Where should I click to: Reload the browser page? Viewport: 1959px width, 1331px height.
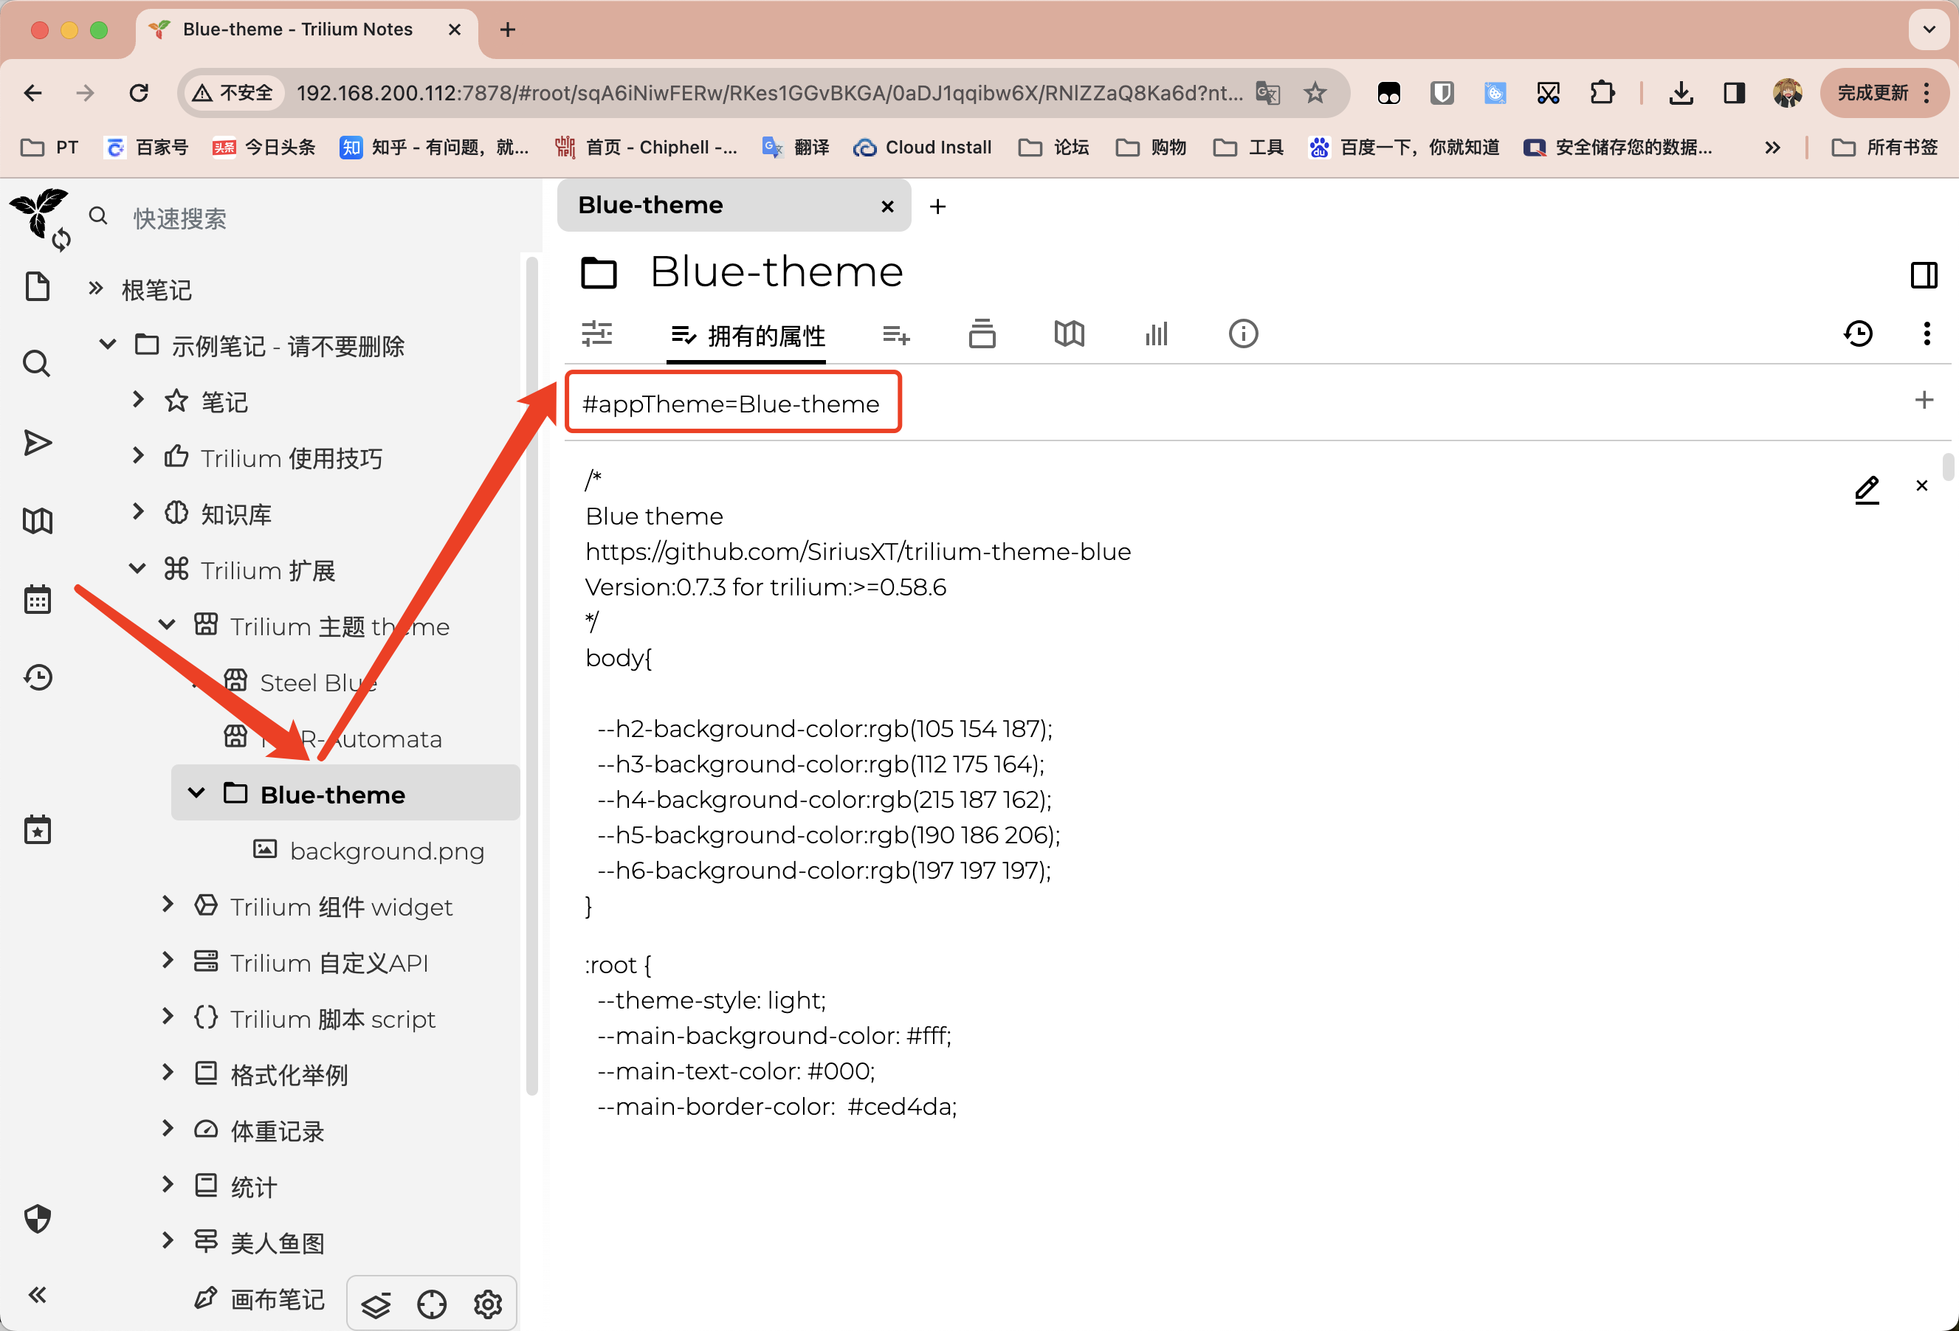tap(138, 93)
